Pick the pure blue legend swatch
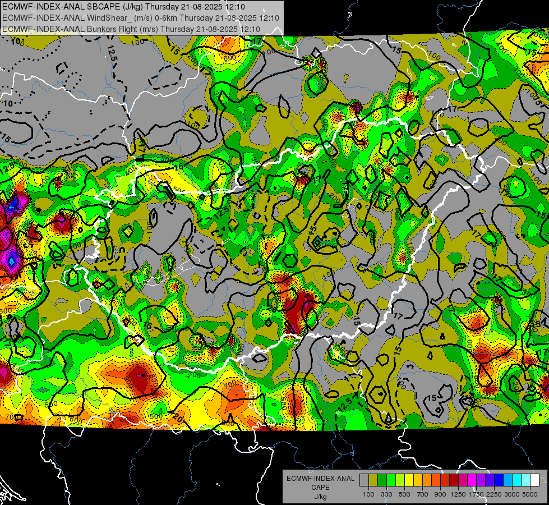This screenshot has height=505, width=549. click(499, 480)
